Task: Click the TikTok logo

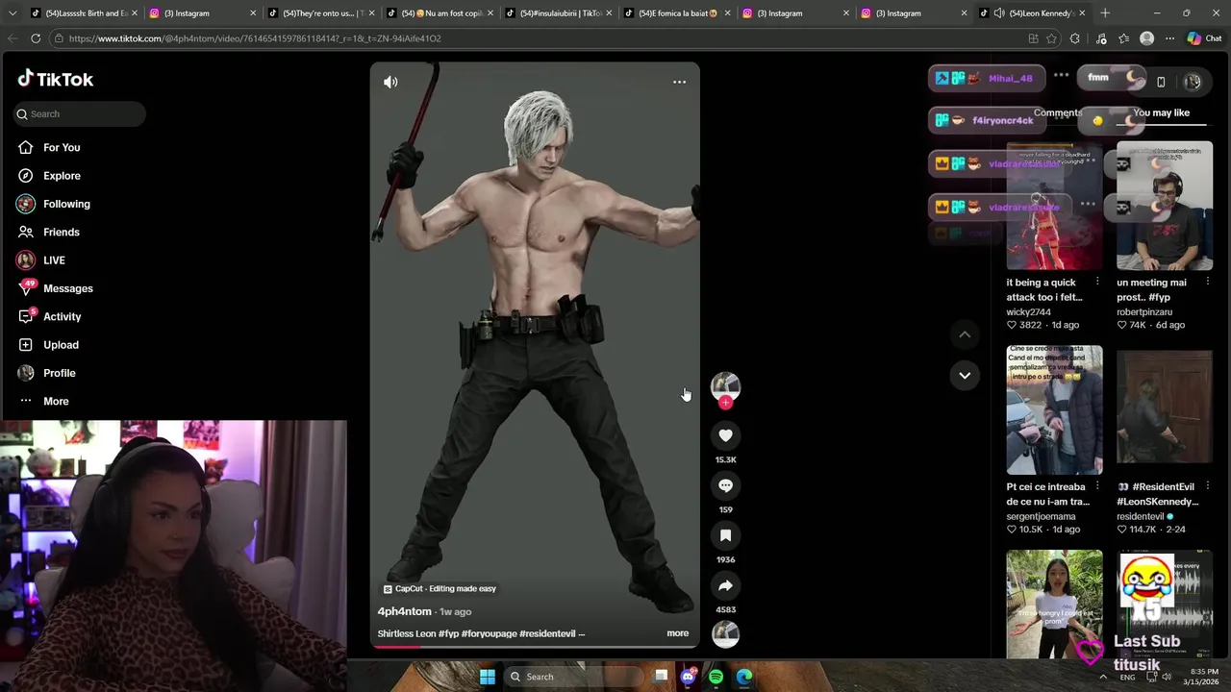Action: pyautogui.click(x=56, y=79)
